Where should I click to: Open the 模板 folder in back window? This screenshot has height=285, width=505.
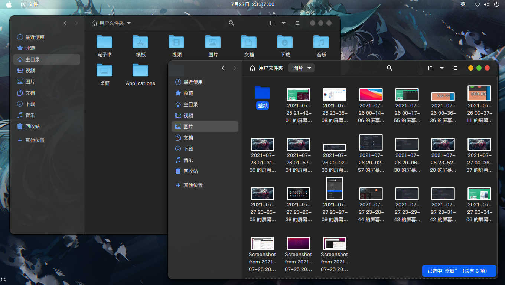pyautogui.click(x=140, y=42)
